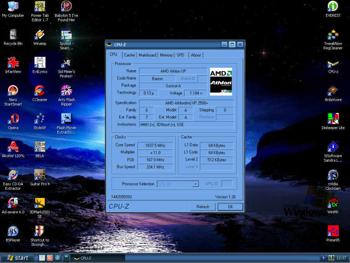Viewport: 350px width, 263px height.
Task: Click the OK button in CPU-Z
Action: pyautogui.click(x=230, y=207)
